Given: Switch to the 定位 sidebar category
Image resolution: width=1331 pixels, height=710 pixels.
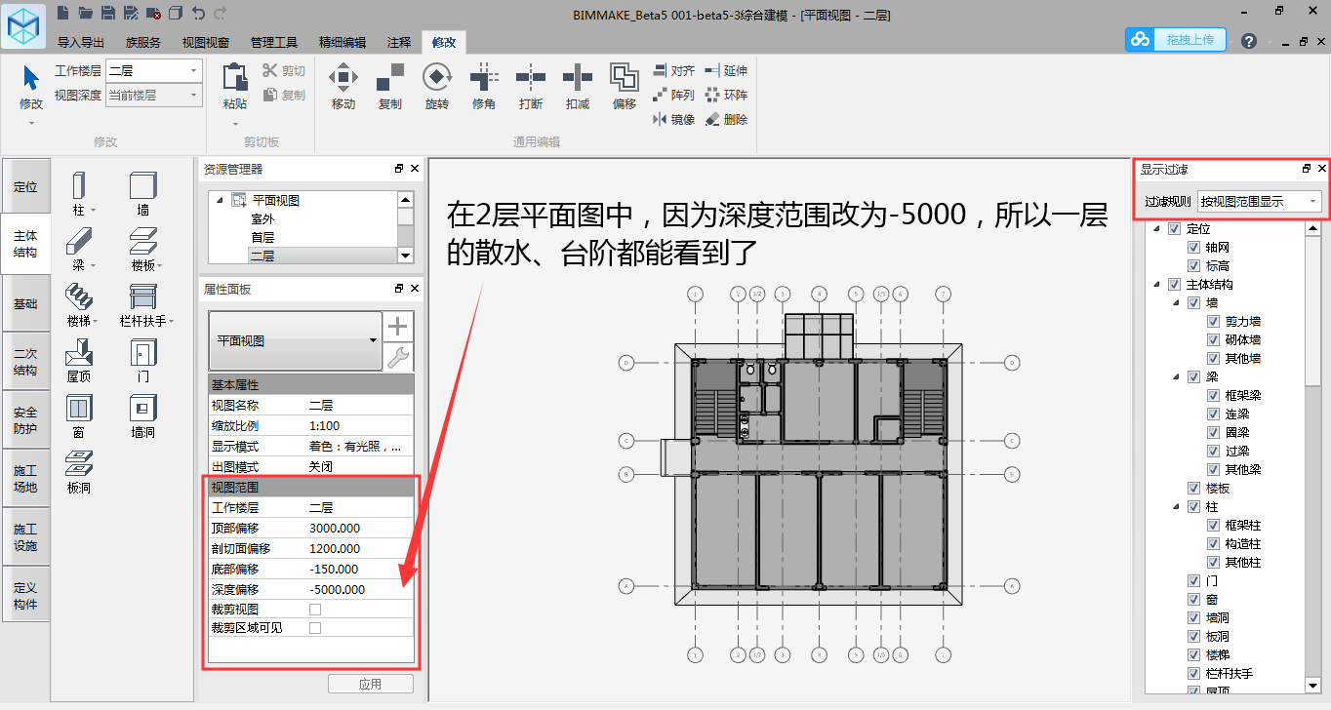Looking at the screenshot, I should (x=25, y=186).
